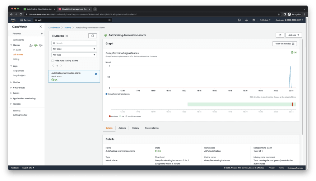Bookmark this page with star icon
The width and height of the screenshot is (316, 181).
[279, 14]
